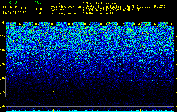Select the receiver text ICOM IC-575 53.7492 MHz USB

pos(113,10)
